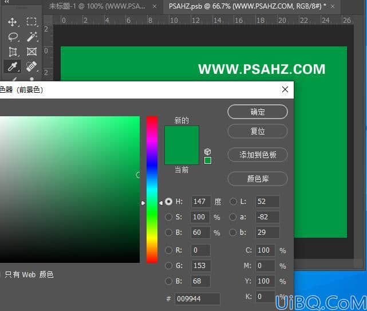Select the Crop tool

[x=13, y=52]
